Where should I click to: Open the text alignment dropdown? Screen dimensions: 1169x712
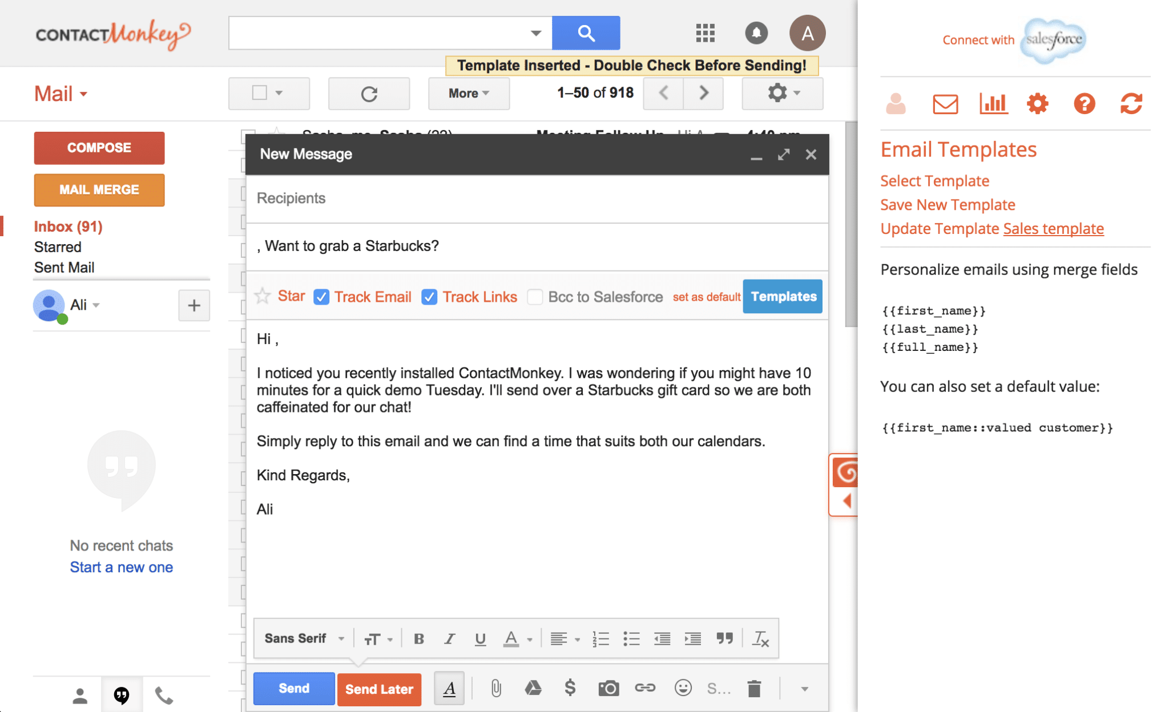tap(565, 639)
